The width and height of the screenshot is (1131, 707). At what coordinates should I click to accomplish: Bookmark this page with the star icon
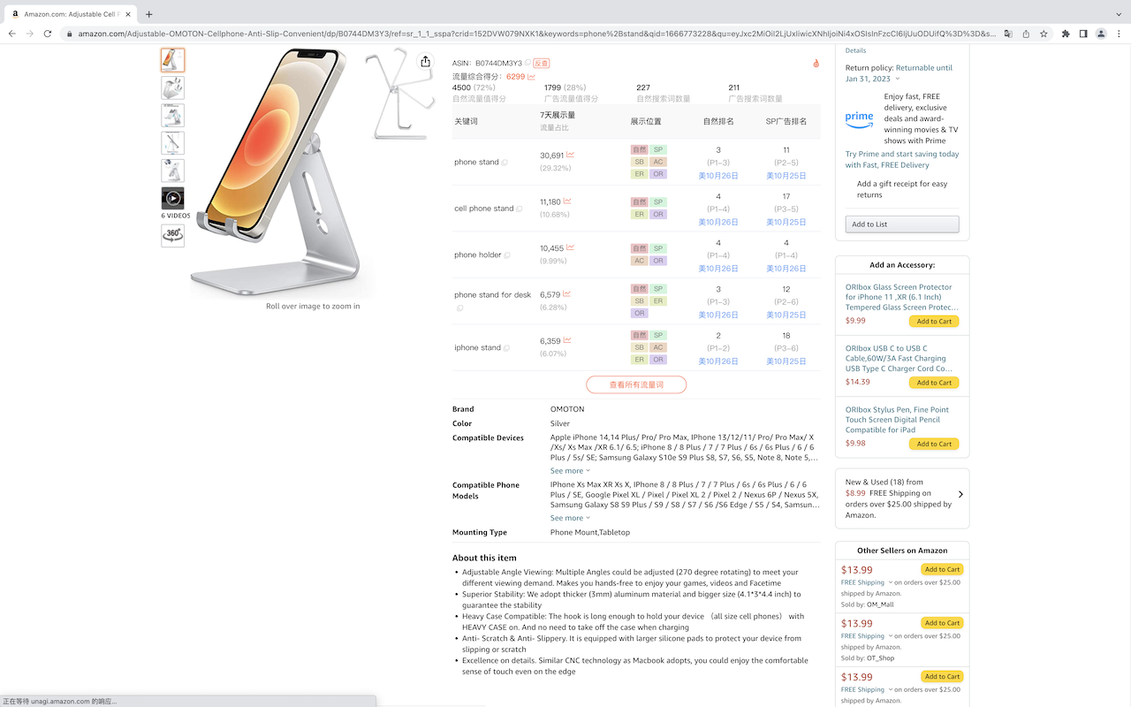[x=1044, y=34]
